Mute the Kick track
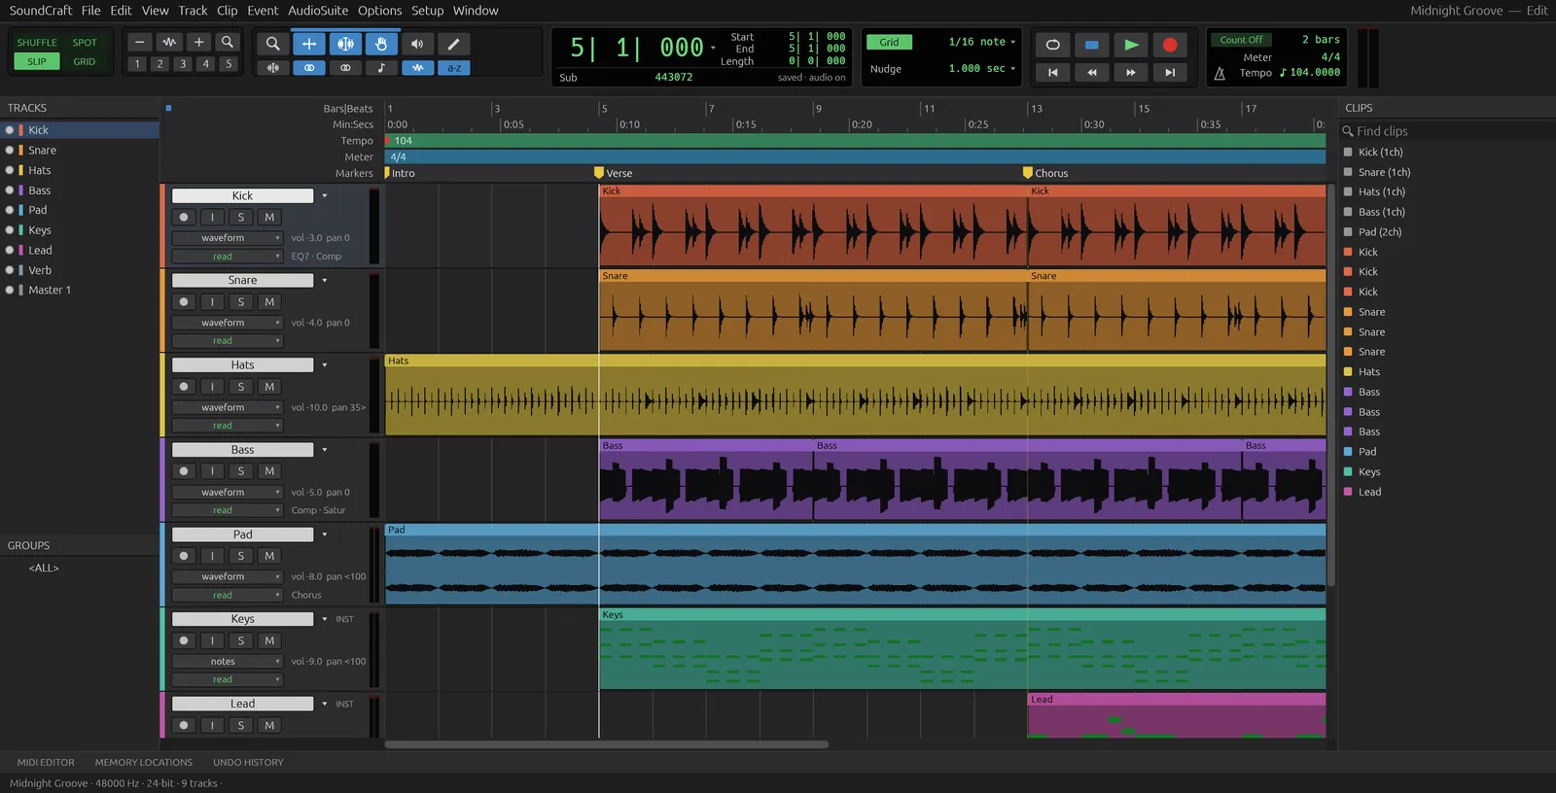Image resolution: width=1556 pixels, height=793 pixels. [269, 217]
